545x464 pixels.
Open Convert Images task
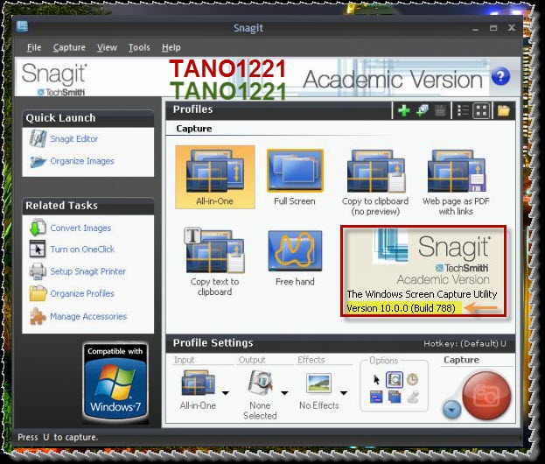coord(80,228)
